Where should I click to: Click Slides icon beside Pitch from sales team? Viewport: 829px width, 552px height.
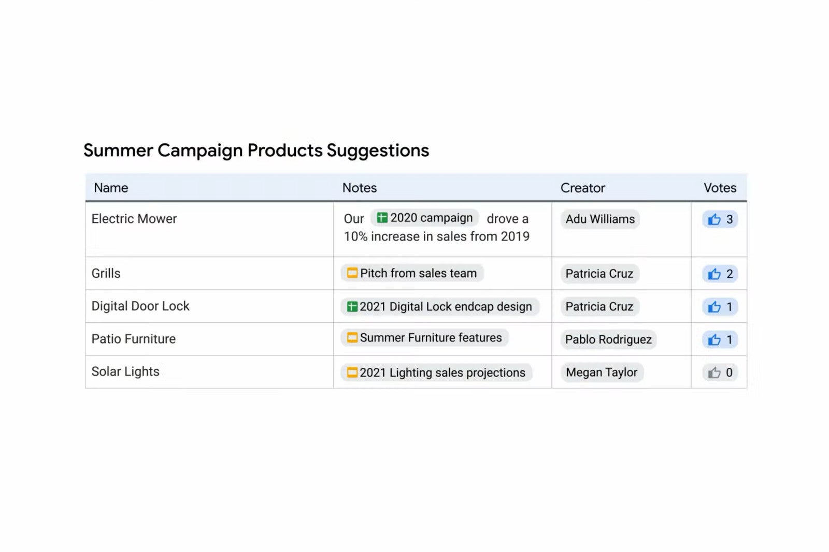click(x=352, y=273)
